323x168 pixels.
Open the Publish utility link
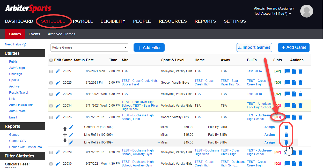[x=14, y=62]
